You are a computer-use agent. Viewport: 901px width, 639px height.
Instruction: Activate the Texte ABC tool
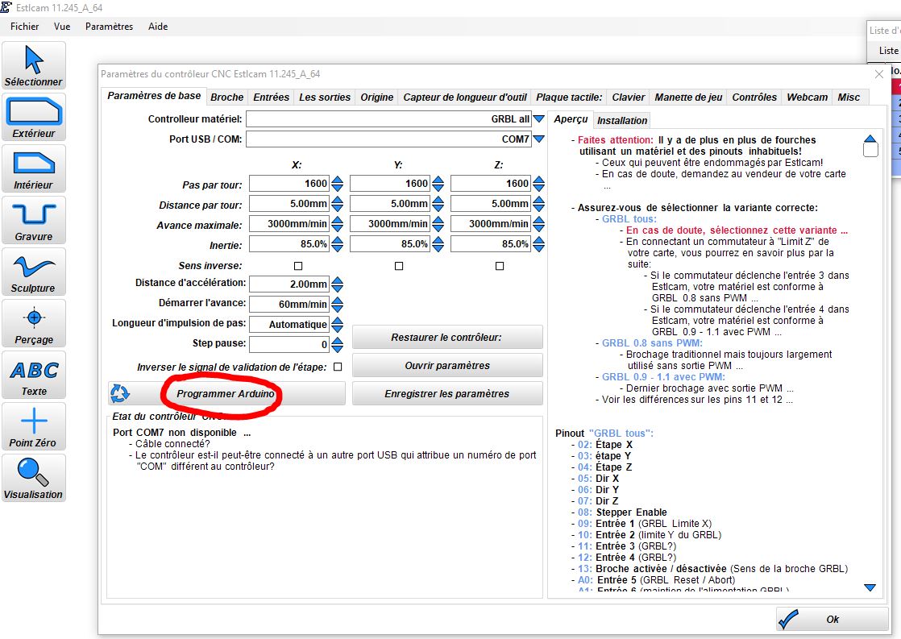point(33,375)
